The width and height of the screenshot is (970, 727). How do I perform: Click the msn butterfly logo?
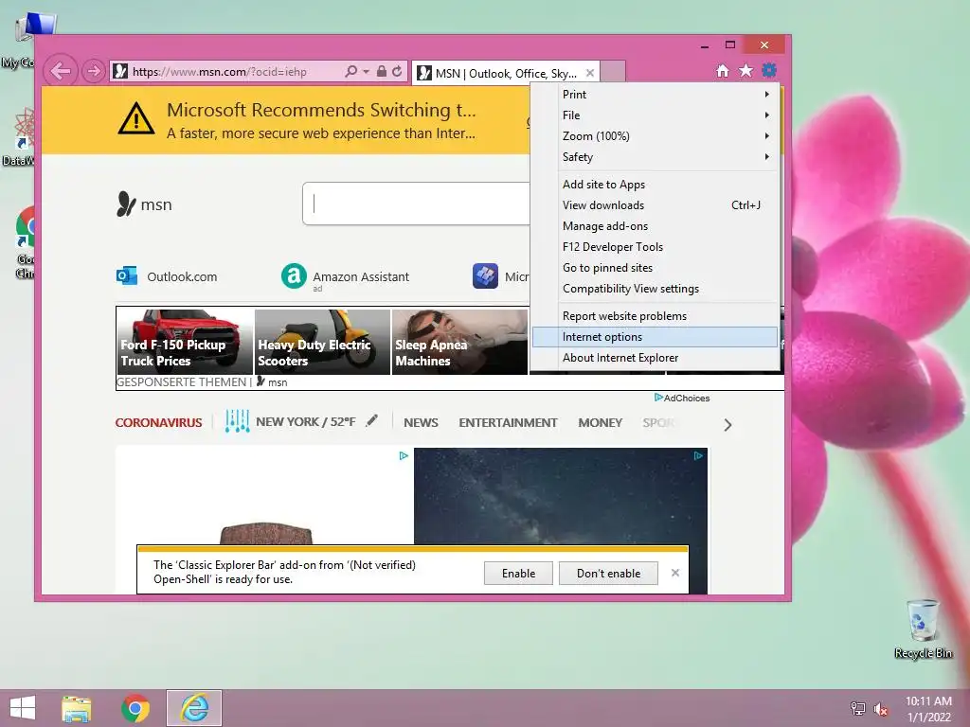[126, 204]
